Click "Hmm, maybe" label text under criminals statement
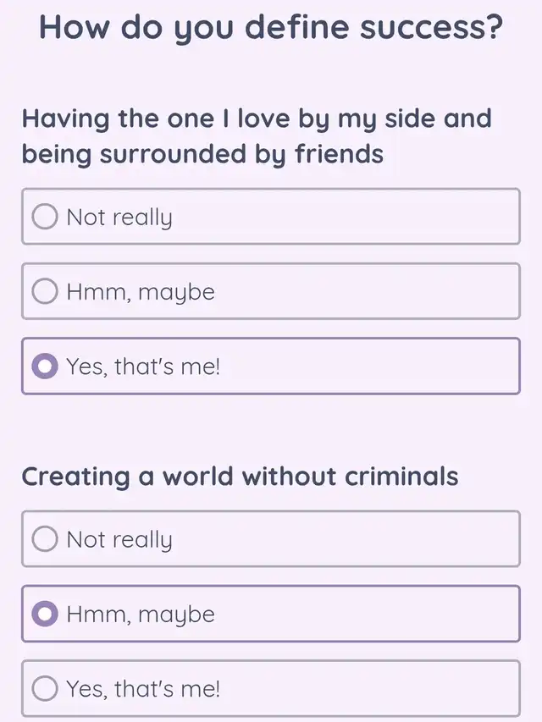 pos(141,614)
